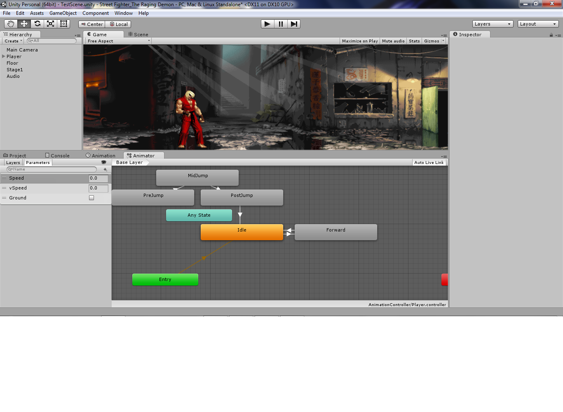This screenshot has width=563, height=412.
Task: Add a new parameter with plus icon
Action: (x=105, y=169)
